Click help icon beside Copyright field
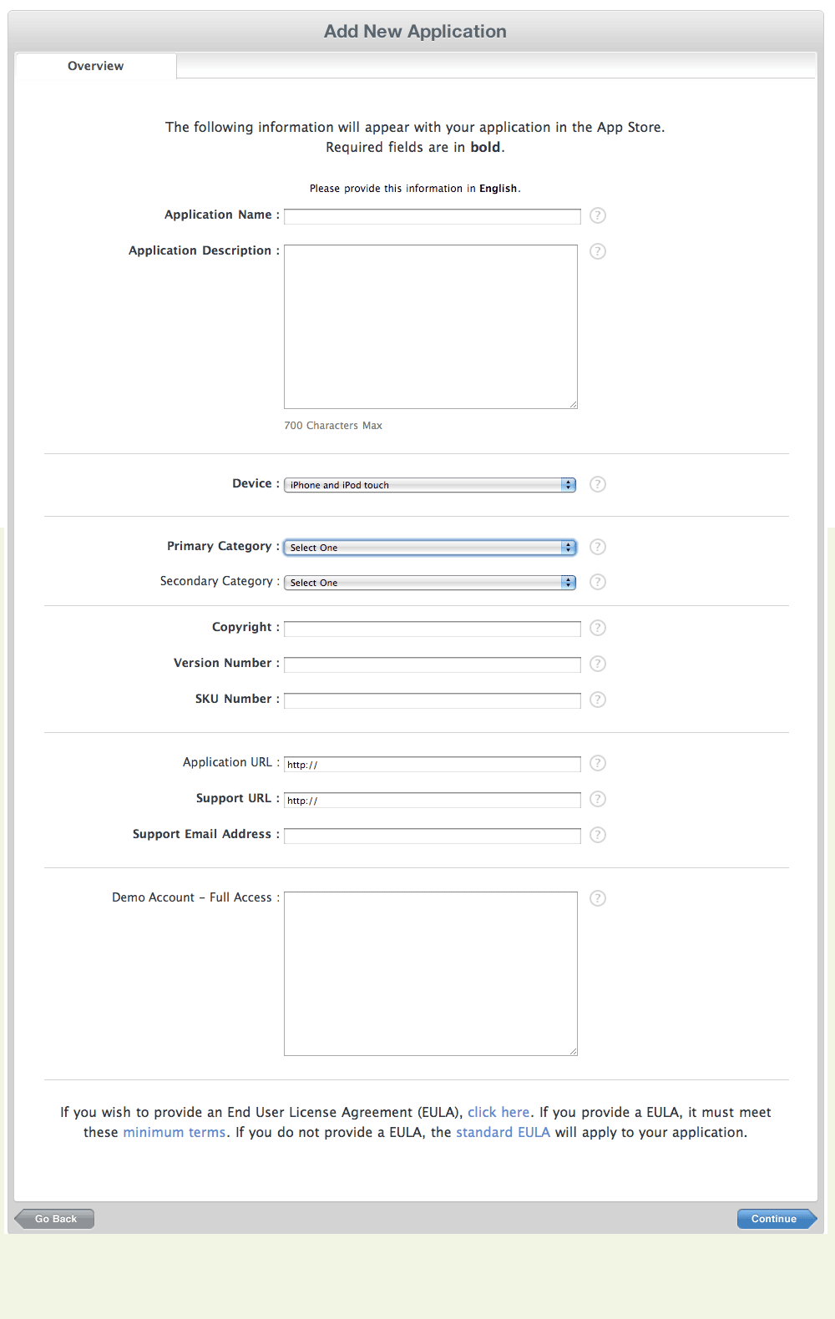Viewport: 835px width, 1319px height. point(597,628)
